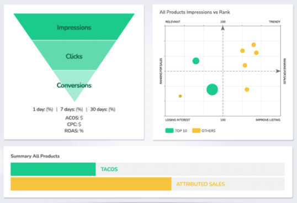
Task: Select the 7 days percentage label
Action: point(72,110)
